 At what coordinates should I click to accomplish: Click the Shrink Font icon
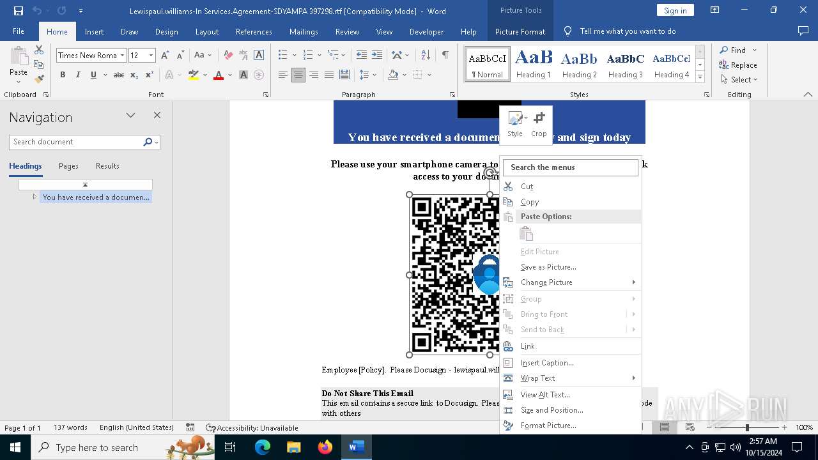180,56
